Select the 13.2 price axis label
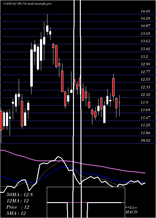The image size is (156, 218). tap(144, 57)
